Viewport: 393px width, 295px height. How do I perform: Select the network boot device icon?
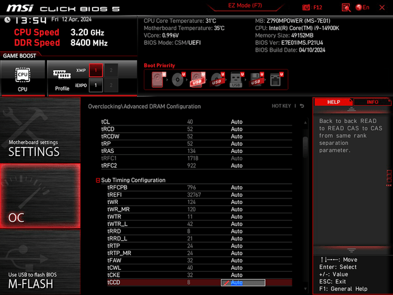coord(276,79)
